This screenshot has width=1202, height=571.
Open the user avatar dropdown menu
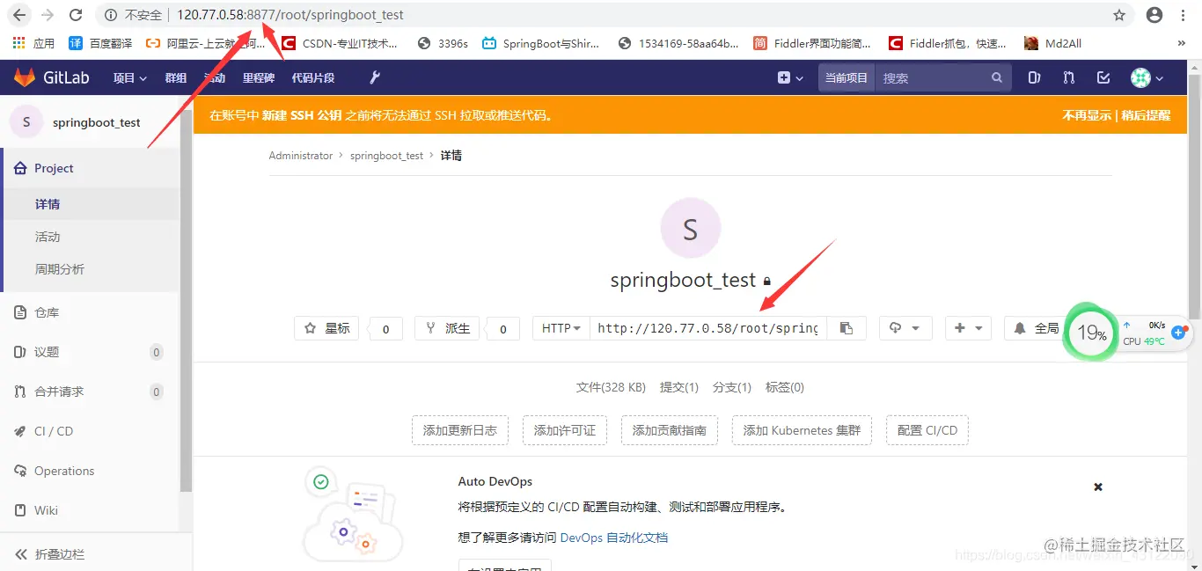tap(1141, 77)
